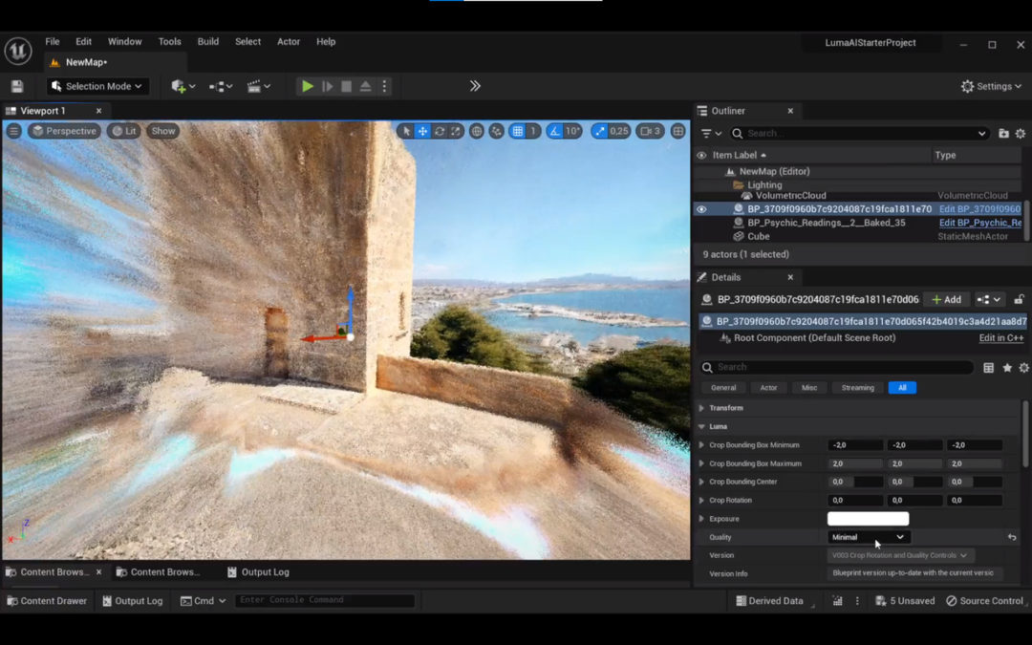The image size is (1032, 645).
Task: Open the Quality dropdown set to Minimal
Action: click(x=868, y=537)
